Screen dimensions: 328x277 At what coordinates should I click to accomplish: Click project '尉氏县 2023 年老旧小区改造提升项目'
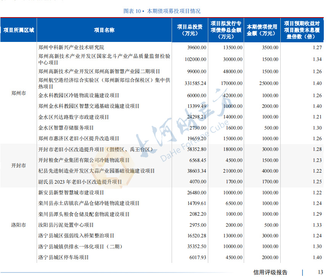pyautogui.click(x=80, y=182)
